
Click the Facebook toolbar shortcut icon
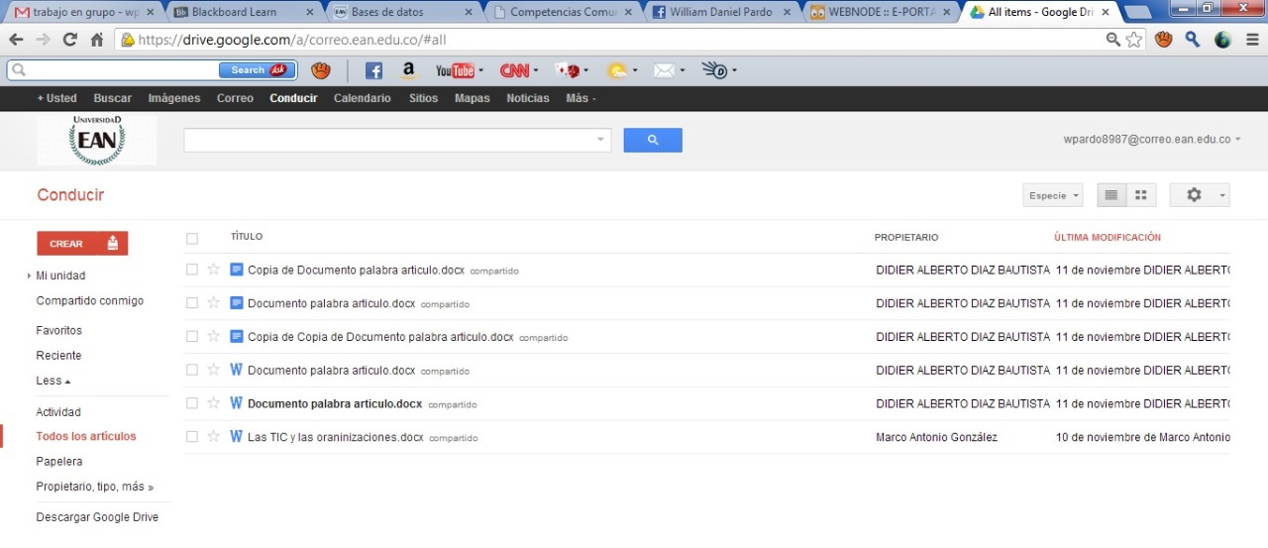click(x=373, y=70)
